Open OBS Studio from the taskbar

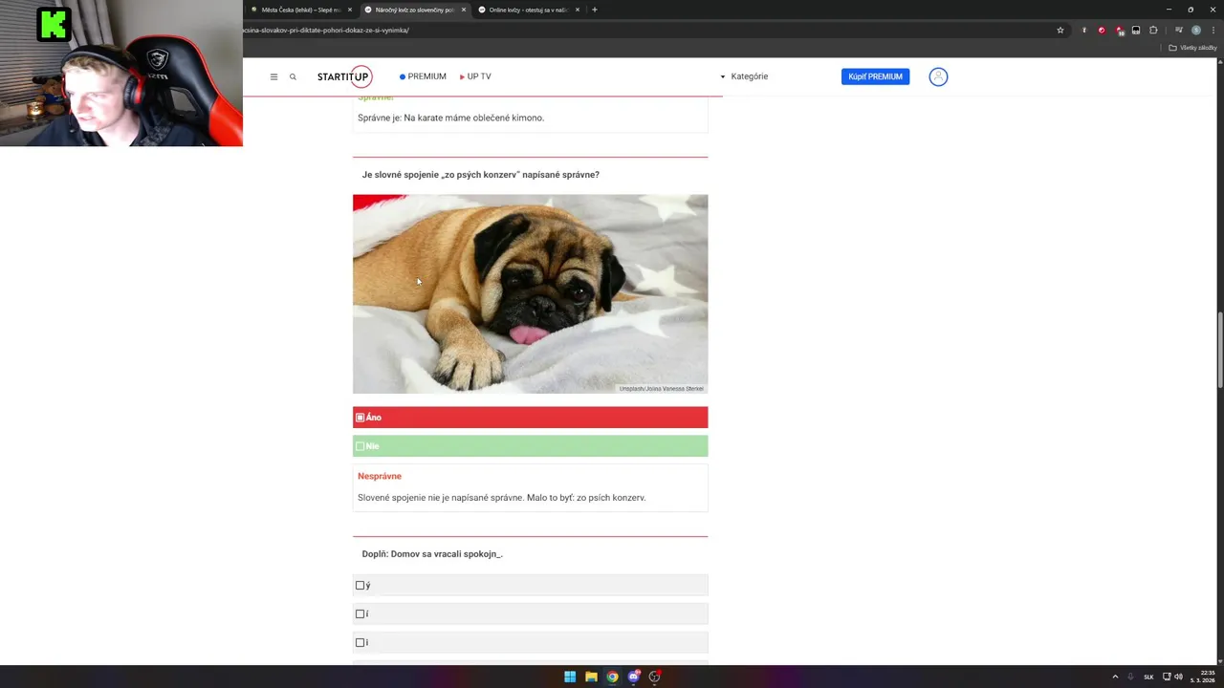654,677
